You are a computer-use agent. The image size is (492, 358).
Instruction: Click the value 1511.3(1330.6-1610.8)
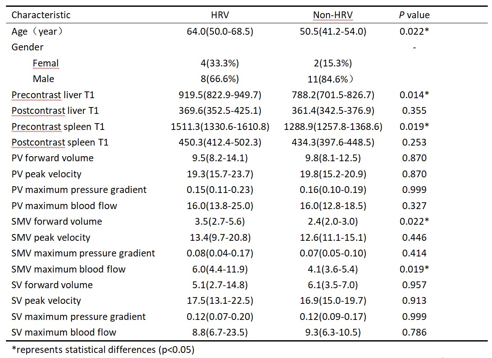click(220, 127)
